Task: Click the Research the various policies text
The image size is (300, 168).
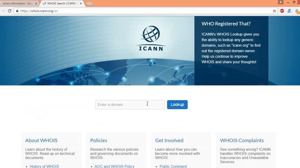Action: tap(114, 154)
